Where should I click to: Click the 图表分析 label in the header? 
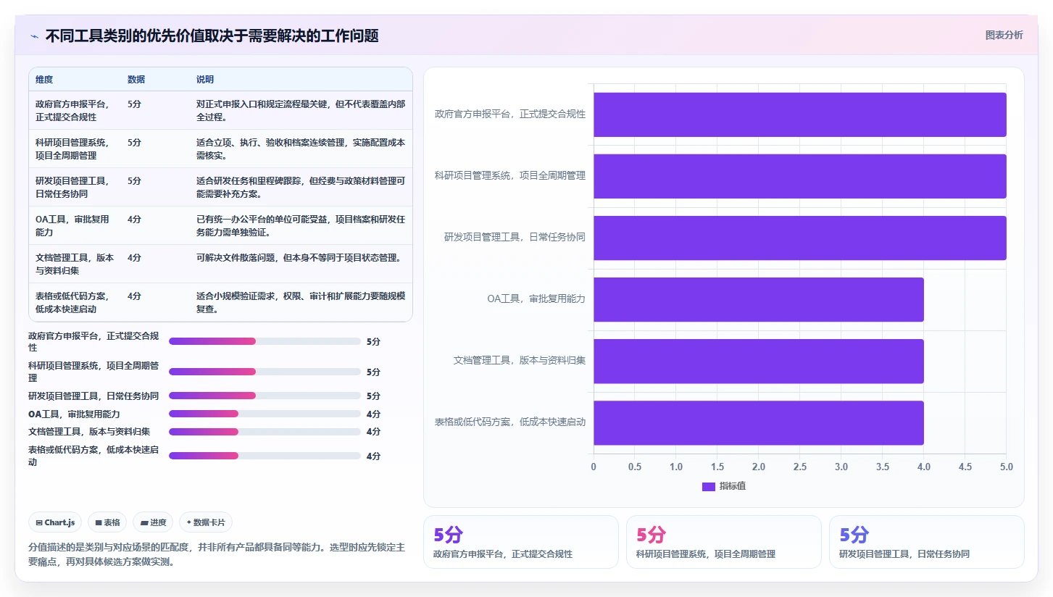[x=1004, y=35]
